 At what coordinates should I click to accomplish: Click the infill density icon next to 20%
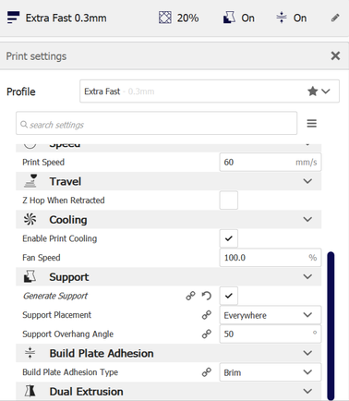pyautogui.click(x=165, y=18)
